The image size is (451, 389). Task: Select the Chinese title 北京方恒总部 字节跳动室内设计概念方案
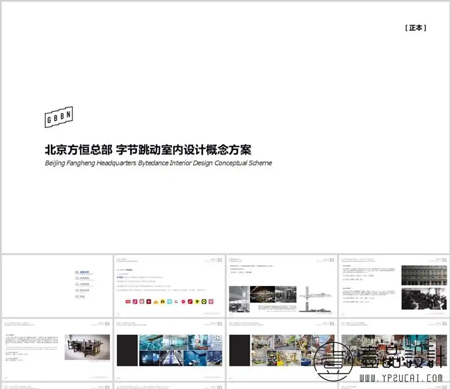[x=148, y=150]
